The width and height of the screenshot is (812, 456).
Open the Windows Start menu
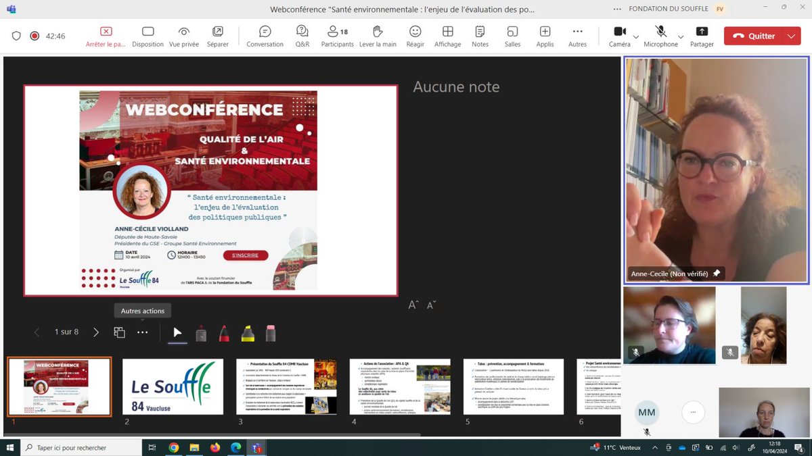pyautogui.click(x=10, y=447)
